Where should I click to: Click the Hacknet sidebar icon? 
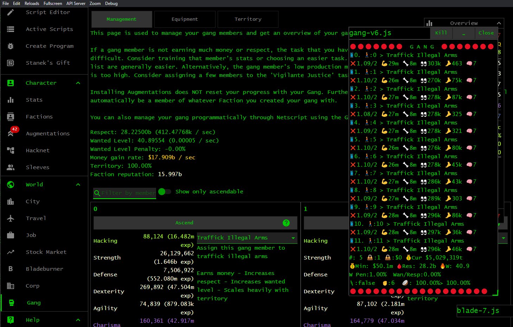pos(11,150)
